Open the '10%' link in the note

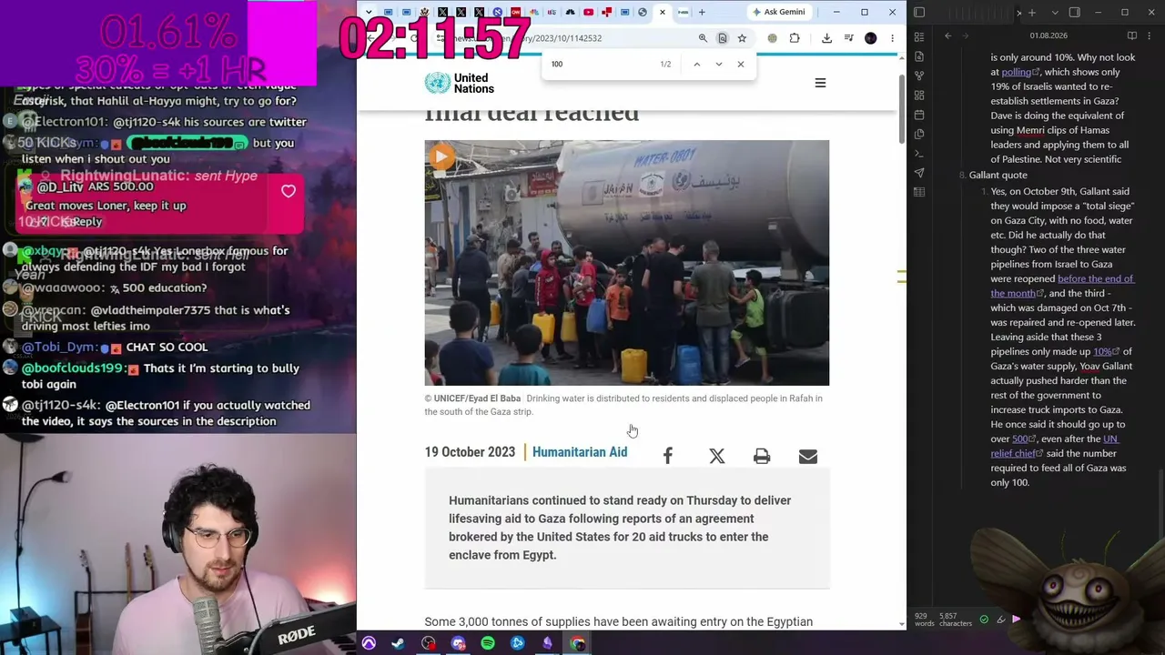tap(1105, 351)
